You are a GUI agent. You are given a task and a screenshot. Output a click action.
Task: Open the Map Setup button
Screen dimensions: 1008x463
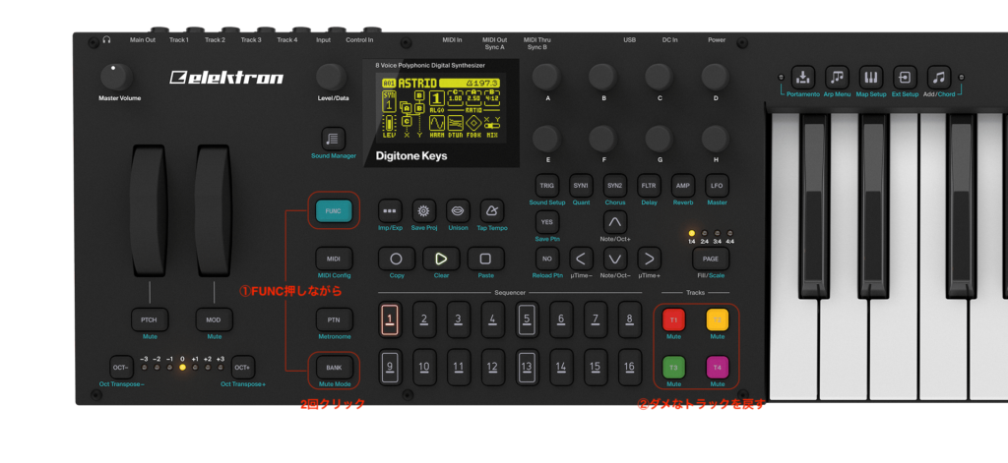pyautogui.click(x=871, y=77)
